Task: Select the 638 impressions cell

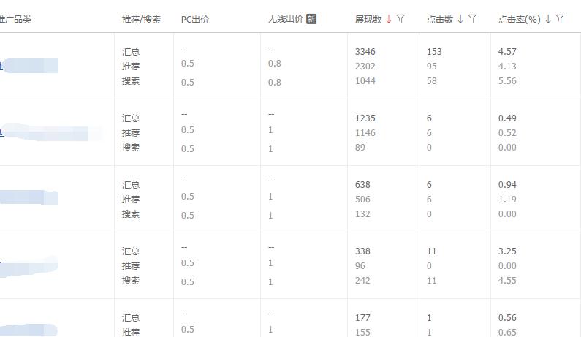Action: click(362, 185)
